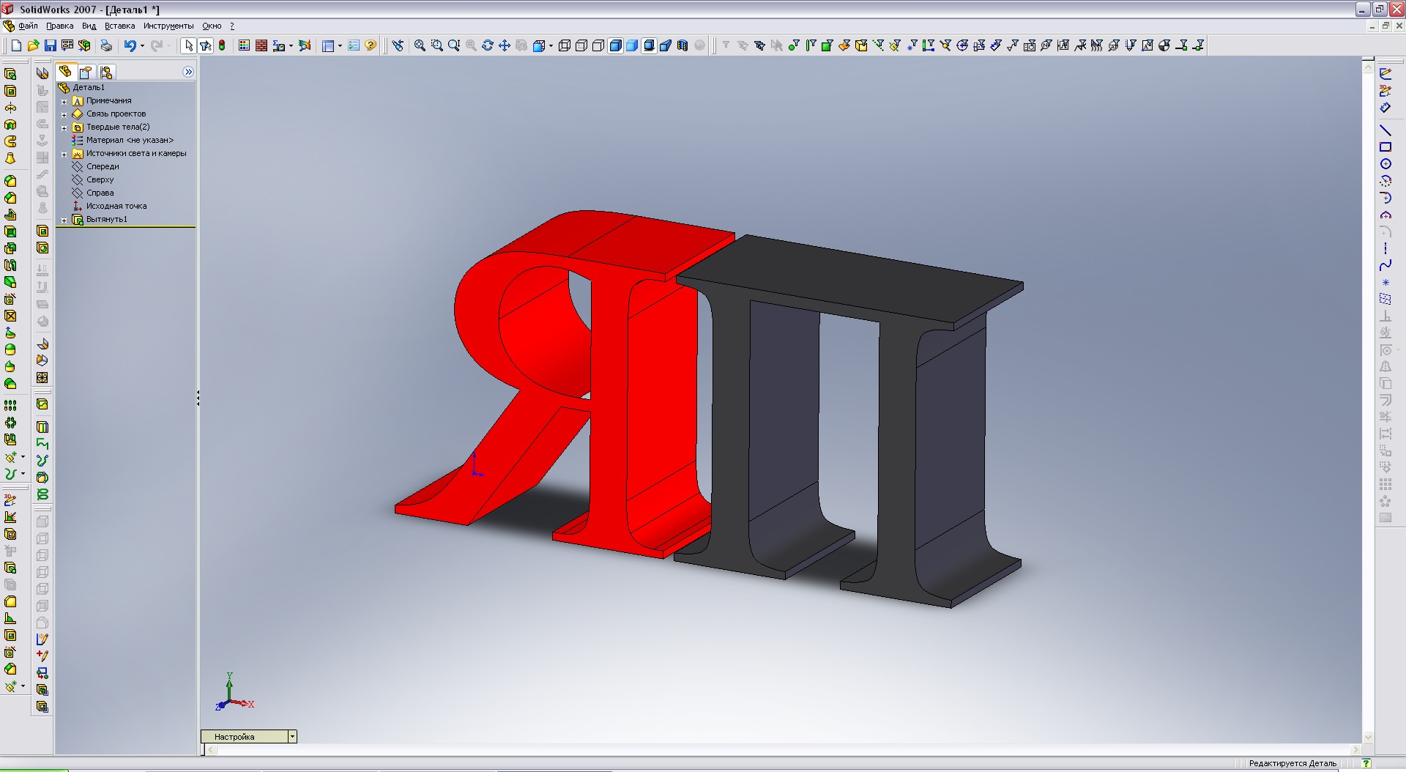Viewport: 1406px width, 772px height.
Task: Open the Вставка menu
Action: tap(120, 26)
